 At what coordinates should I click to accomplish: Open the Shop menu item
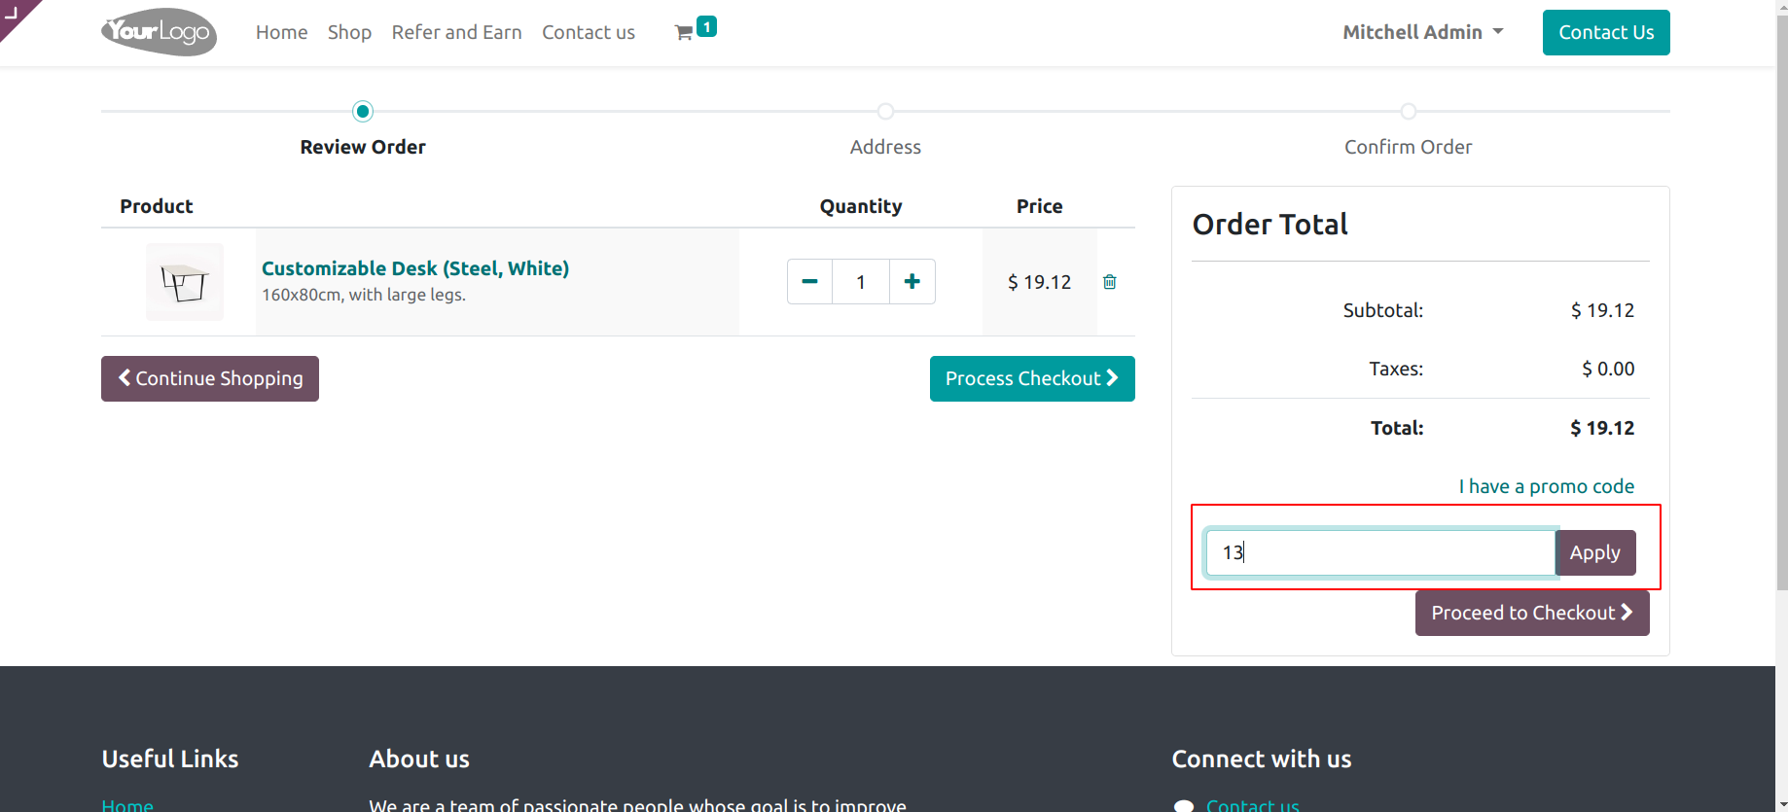(349, 32)
